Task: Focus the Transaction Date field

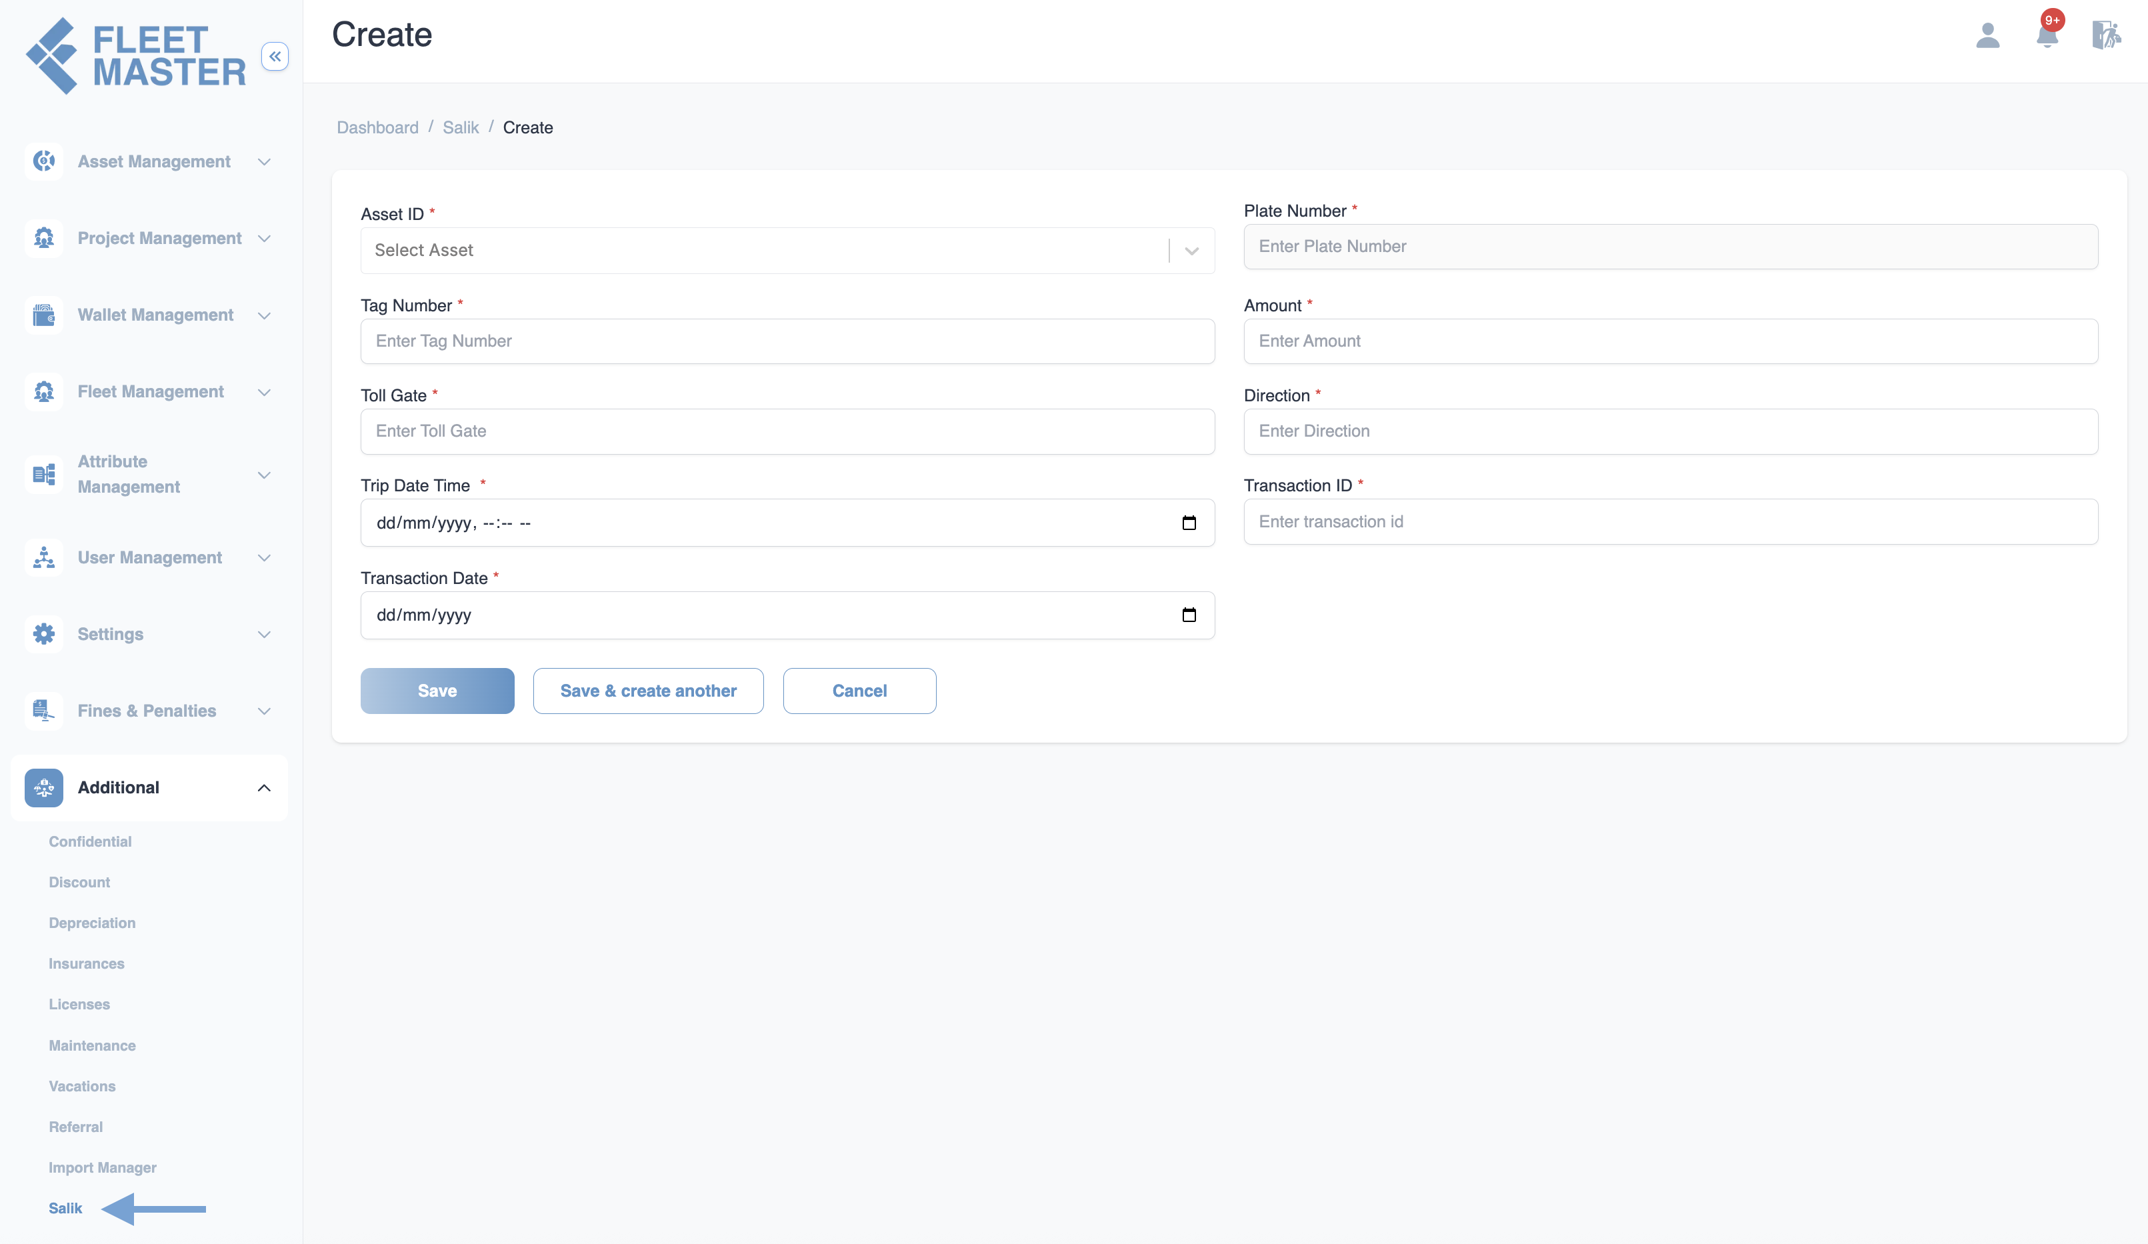Action: (787, 615)
